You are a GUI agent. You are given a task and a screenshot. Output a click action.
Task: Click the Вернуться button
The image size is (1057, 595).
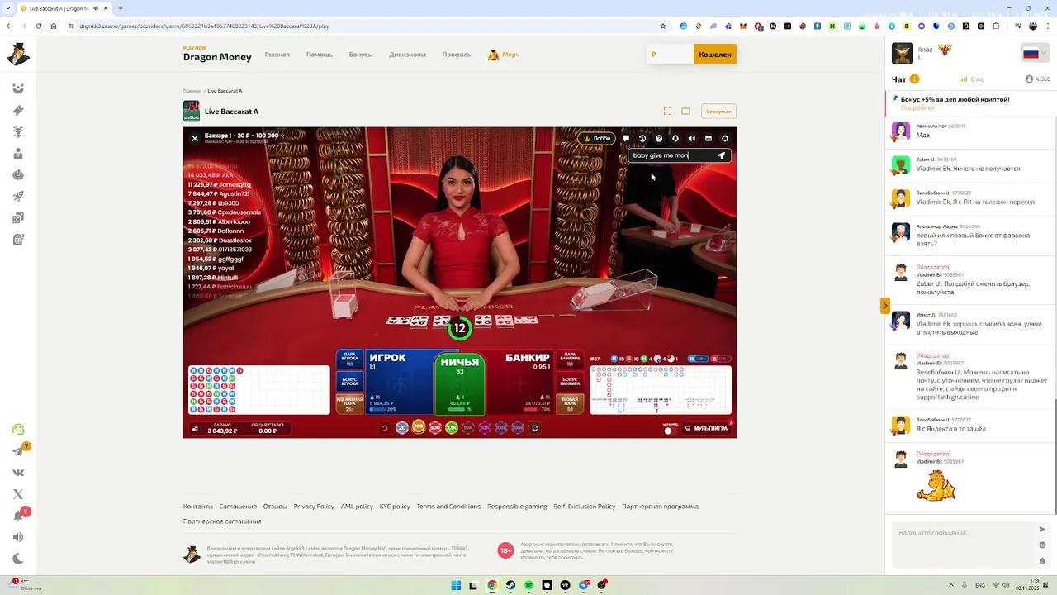(x=718, y=111)
